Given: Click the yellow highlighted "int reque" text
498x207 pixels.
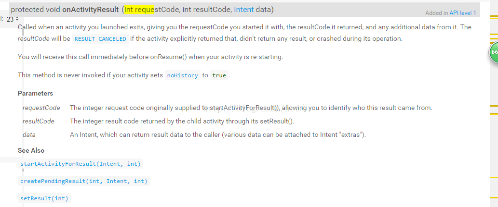Looking at the screenshot, I should tap(139, 10).
